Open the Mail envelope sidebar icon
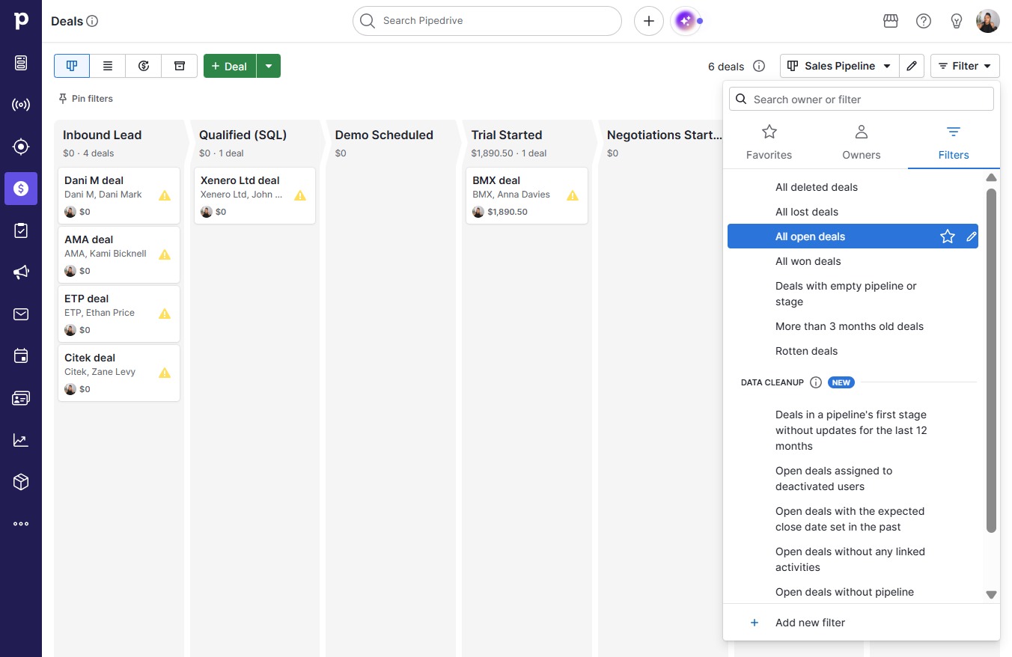The image size is (1012, 657). pos(21,314)
